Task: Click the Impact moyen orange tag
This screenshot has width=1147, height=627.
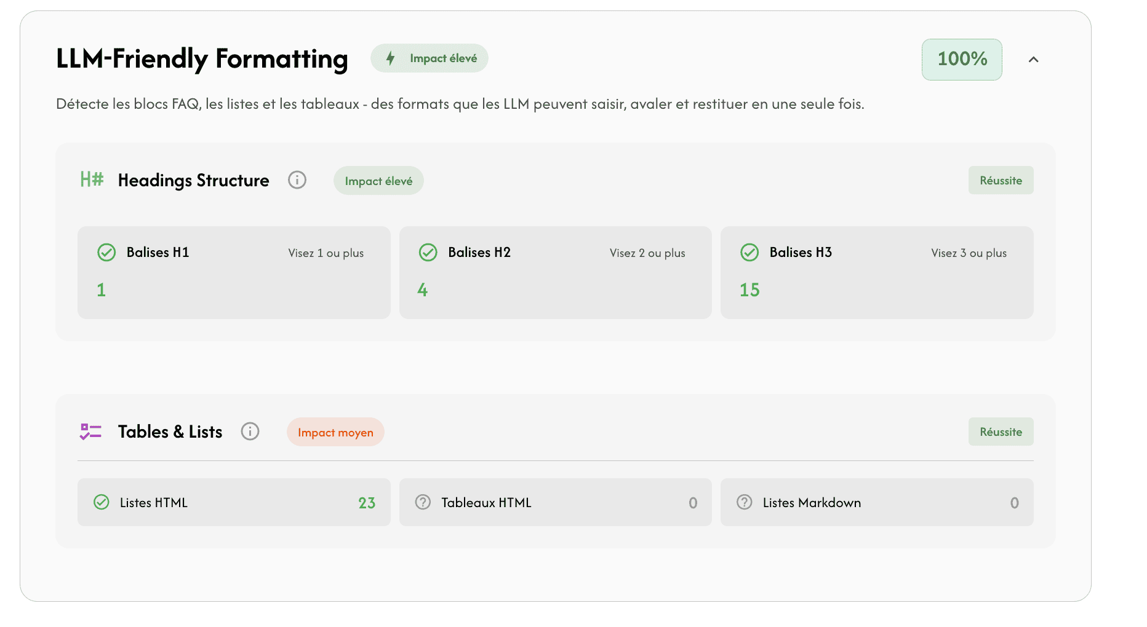Action: pos(335,432)
